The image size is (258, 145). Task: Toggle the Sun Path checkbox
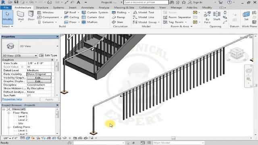pos(29,95)
